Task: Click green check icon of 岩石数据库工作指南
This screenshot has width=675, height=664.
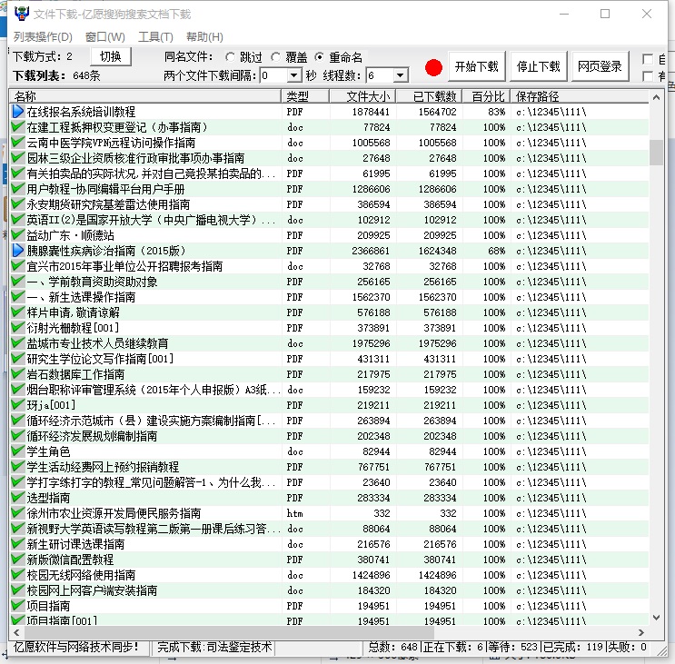Action: coord(18,374)
